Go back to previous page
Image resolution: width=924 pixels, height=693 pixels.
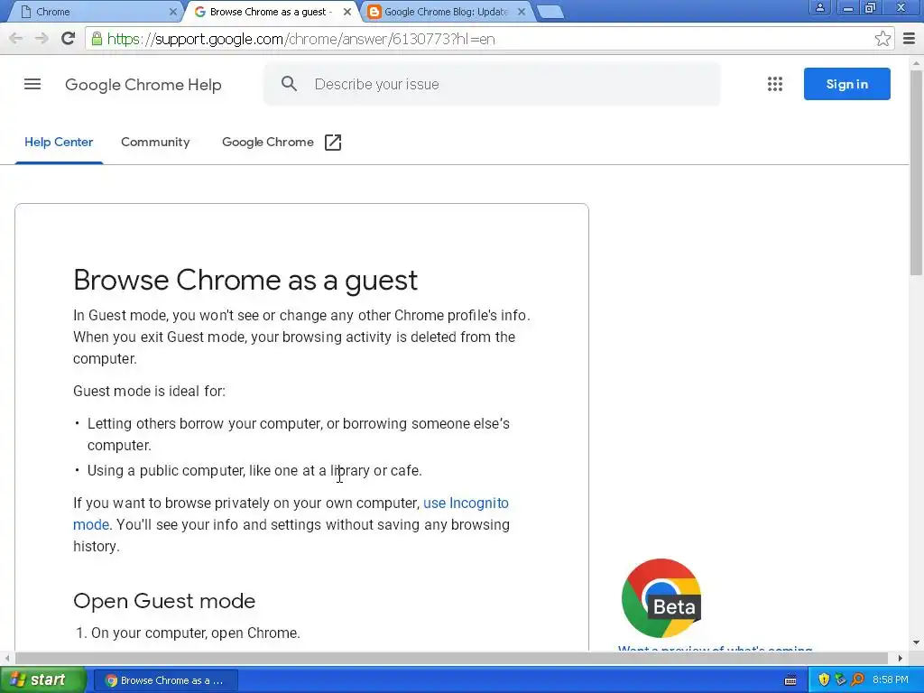point(16,39)
